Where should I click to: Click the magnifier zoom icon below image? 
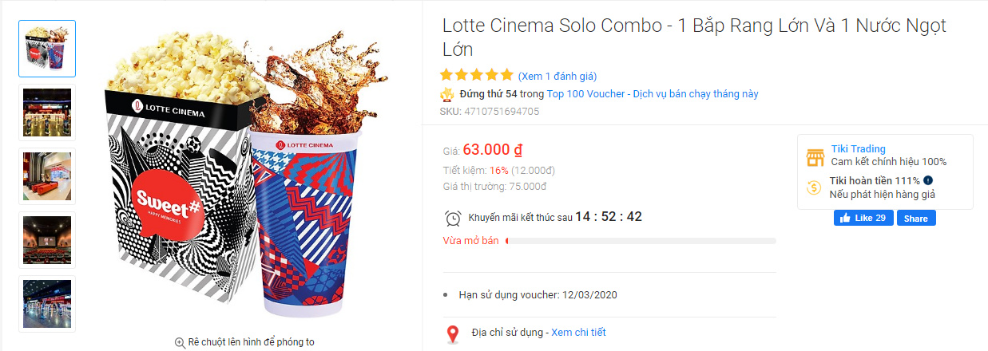[x=180, y=342]
